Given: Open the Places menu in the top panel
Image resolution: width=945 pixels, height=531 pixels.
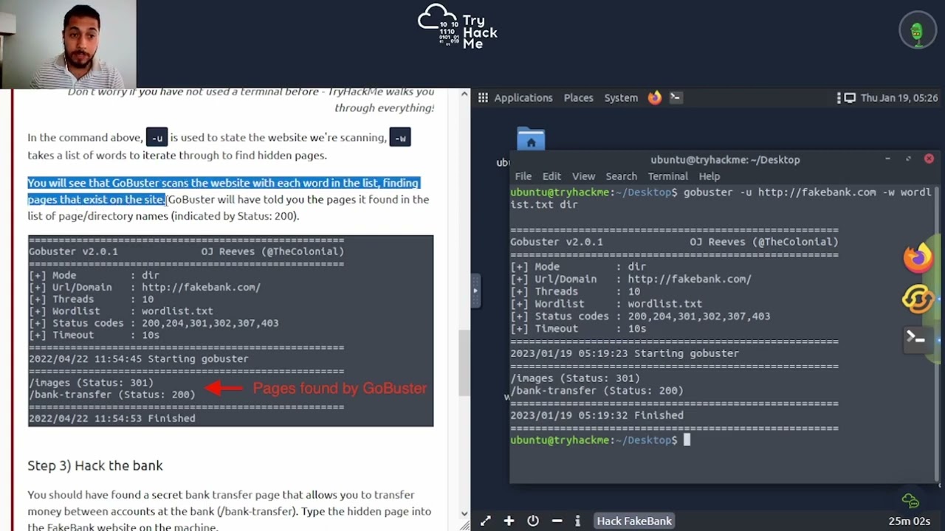Looking at the screenshot, I should 578,98.
